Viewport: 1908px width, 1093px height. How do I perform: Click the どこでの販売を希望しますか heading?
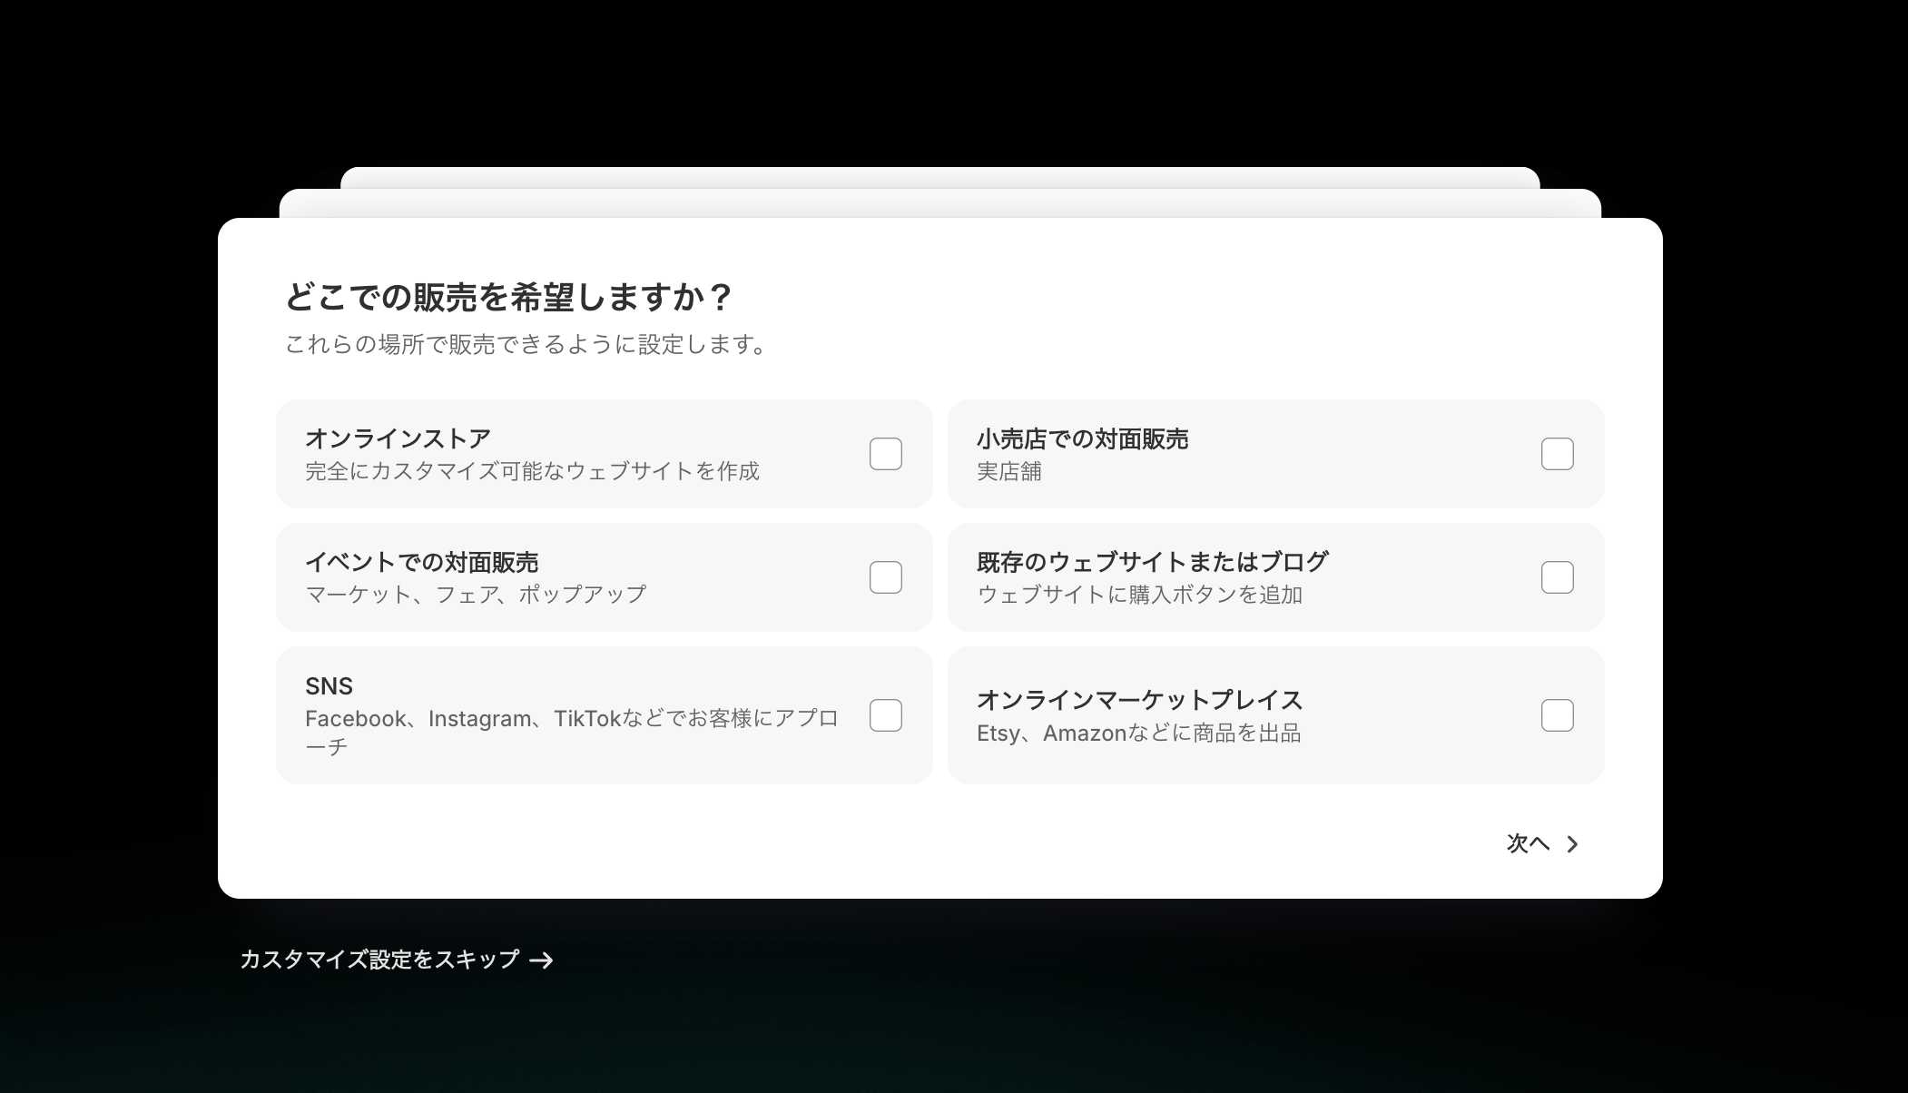tap(508, 297)
